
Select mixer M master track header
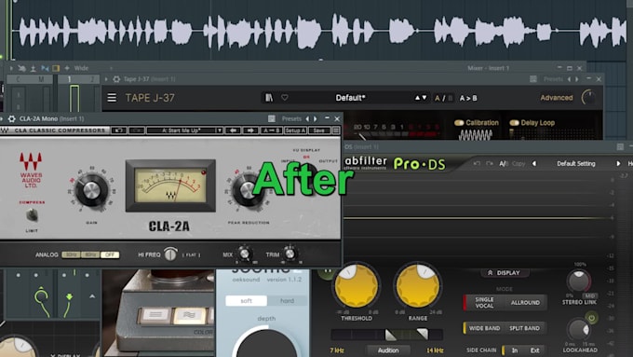point(41,79)
